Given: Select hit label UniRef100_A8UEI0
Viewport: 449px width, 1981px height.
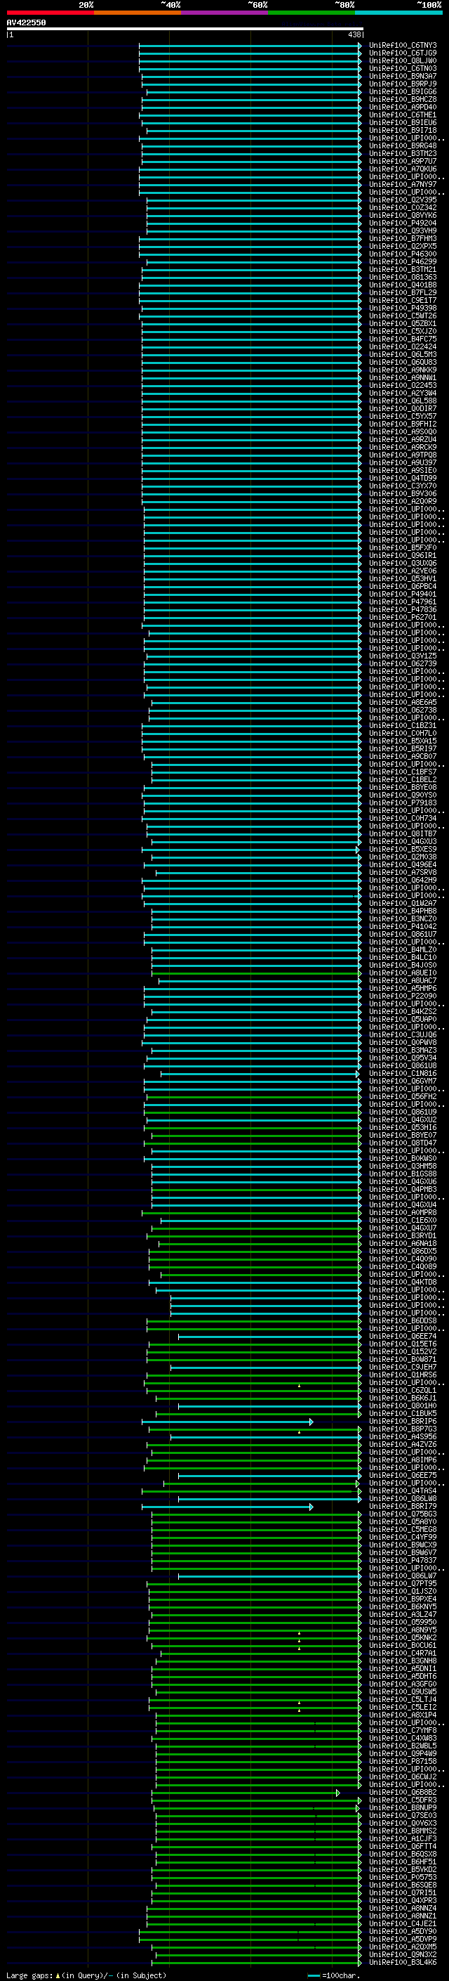Looking at the screenshot, I should [x=402, y=973].
